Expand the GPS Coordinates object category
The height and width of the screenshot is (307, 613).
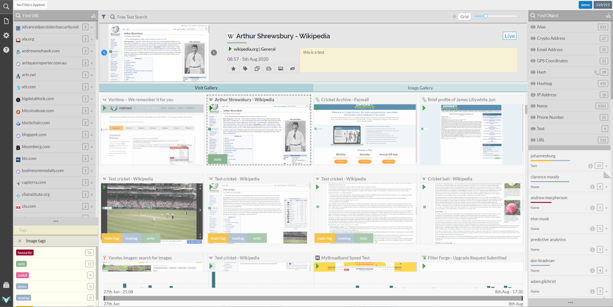[570, 61]
